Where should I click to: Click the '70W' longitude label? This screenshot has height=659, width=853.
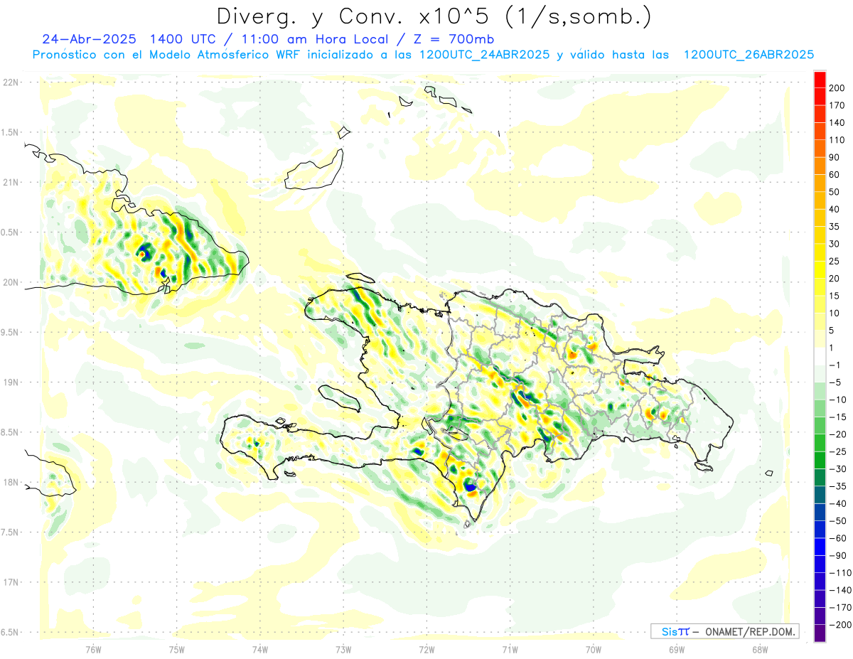pos(594,648)
